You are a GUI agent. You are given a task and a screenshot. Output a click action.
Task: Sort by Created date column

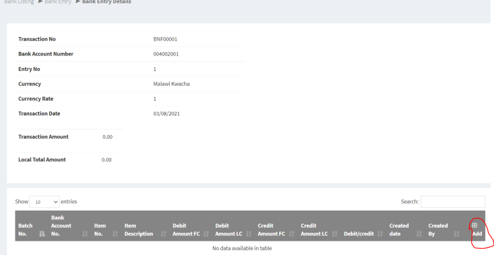(x=399, y=230)
